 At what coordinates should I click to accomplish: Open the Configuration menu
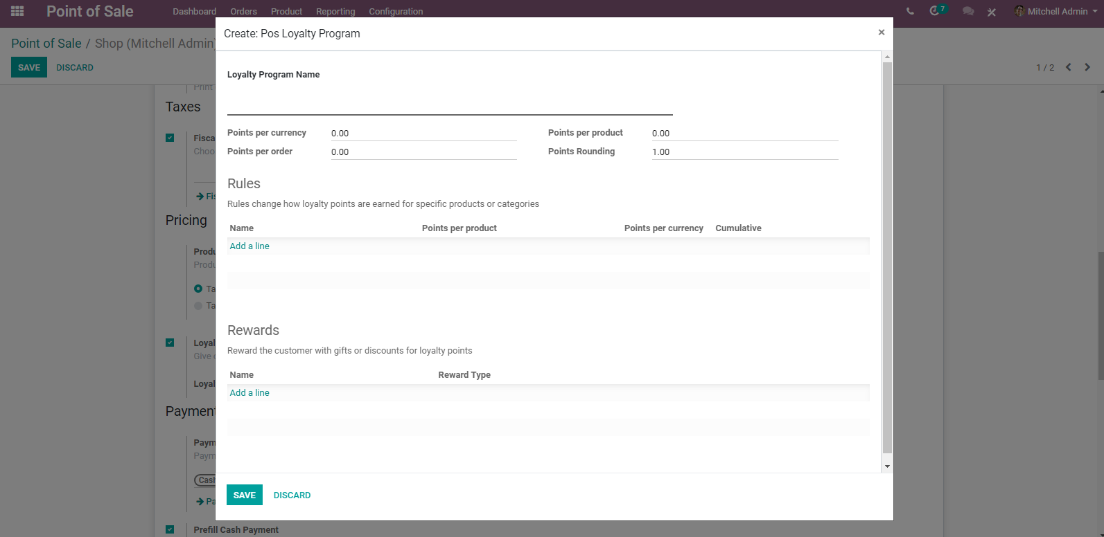[396, 11]
